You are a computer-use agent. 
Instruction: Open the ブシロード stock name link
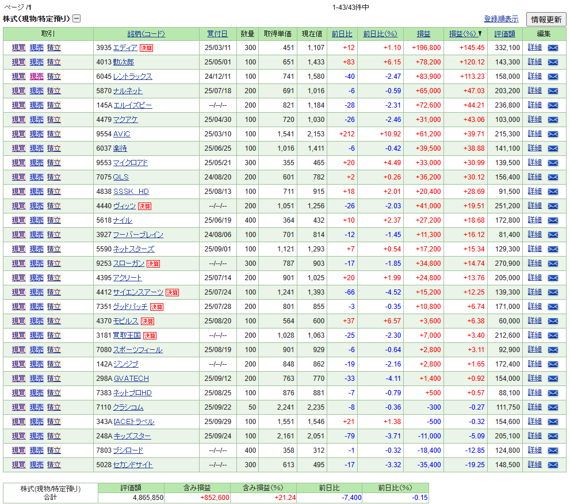128,450
